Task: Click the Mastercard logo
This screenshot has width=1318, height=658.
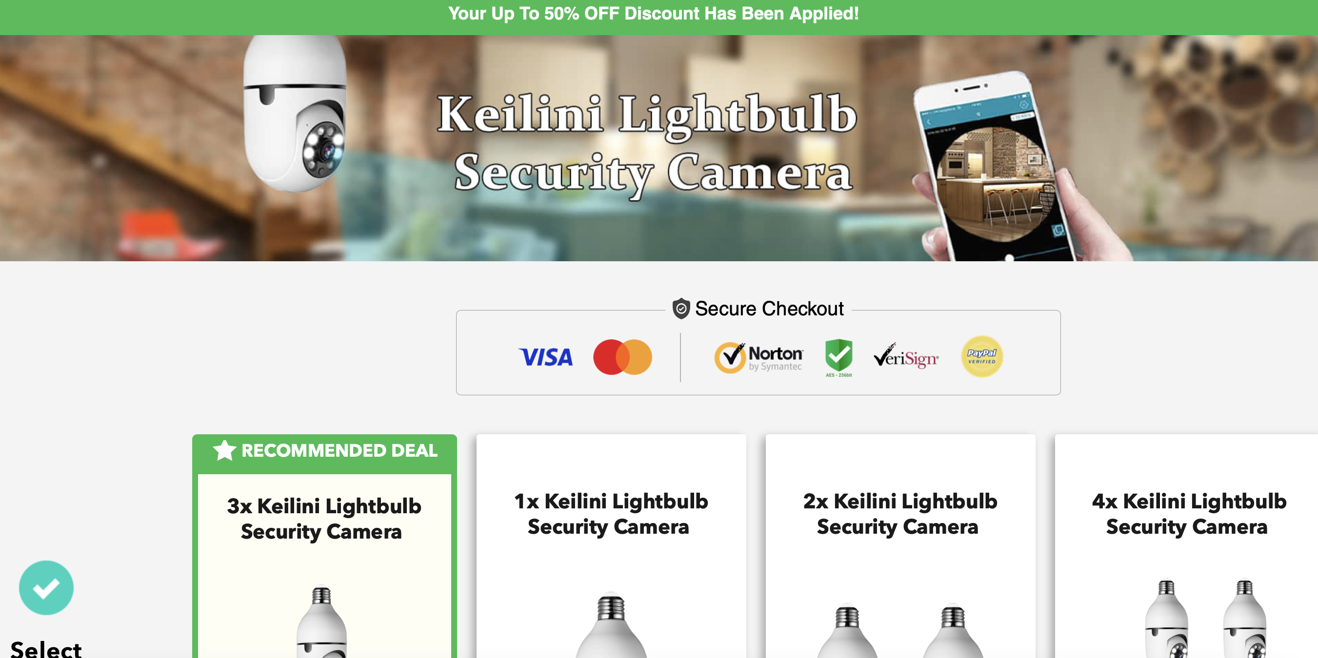Action: [622, 357]
